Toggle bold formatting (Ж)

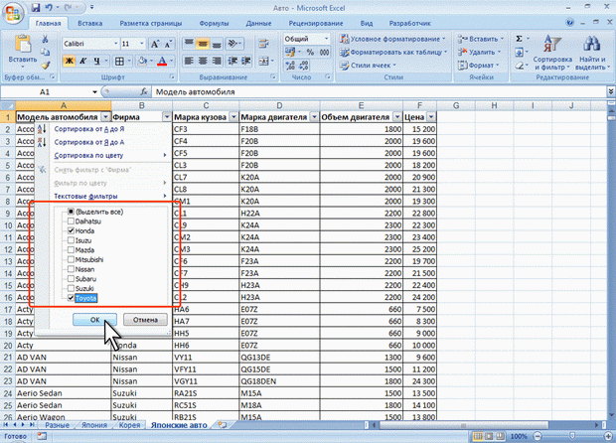[70, 61]
